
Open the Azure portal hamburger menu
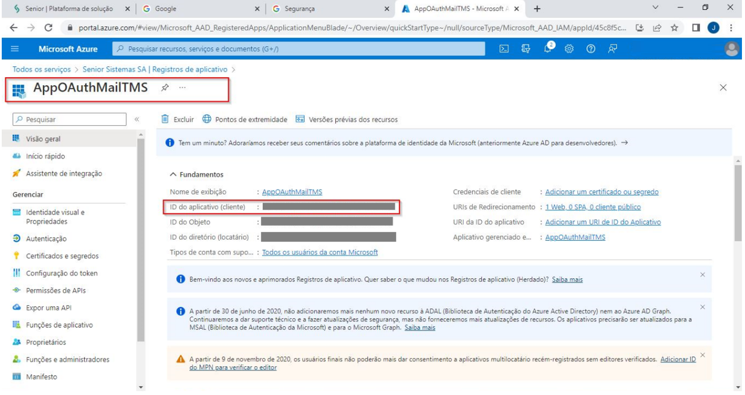pos(15,49)
